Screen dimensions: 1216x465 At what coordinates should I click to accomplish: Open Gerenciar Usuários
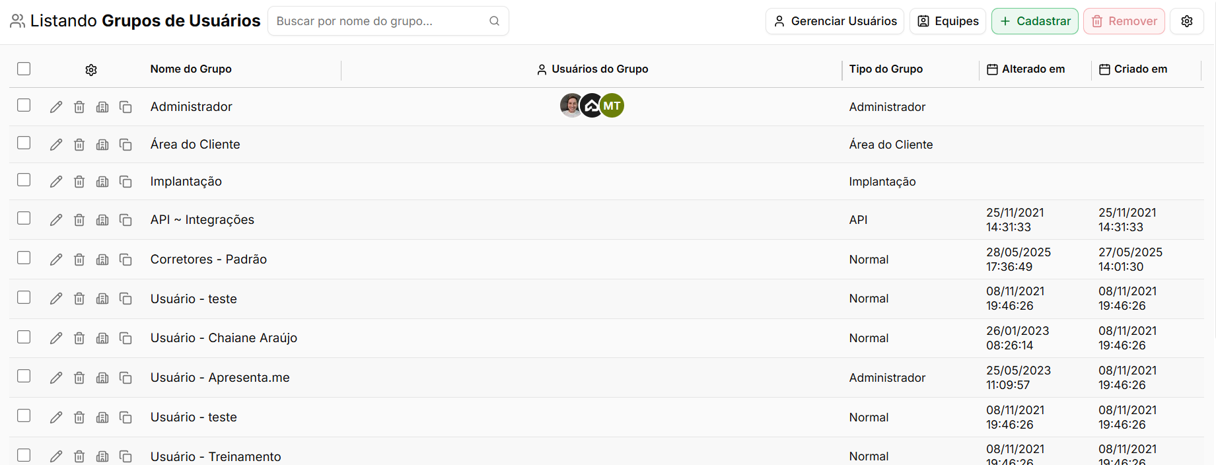pyautogui.click(x=835, y=21)
